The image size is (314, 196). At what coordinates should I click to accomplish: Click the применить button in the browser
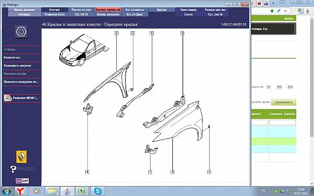coord(283,102)
